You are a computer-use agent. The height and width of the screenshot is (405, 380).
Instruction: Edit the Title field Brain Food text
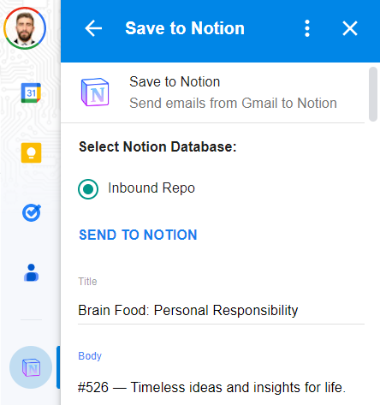tap(221, 311)
